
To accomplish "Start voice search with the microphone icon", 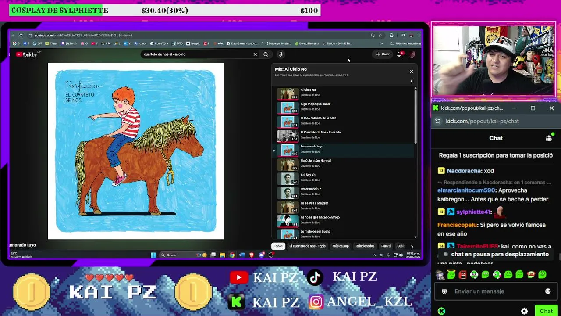I will (280, 54).
